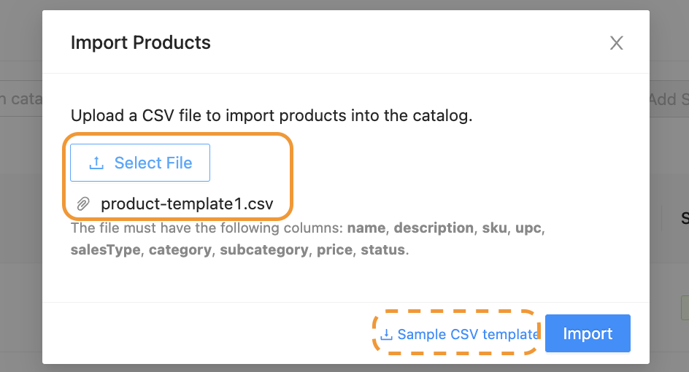This screenshot has height=372, width=689.
Task: Click the bold "subcategory" column label
Action: (264, 250)
